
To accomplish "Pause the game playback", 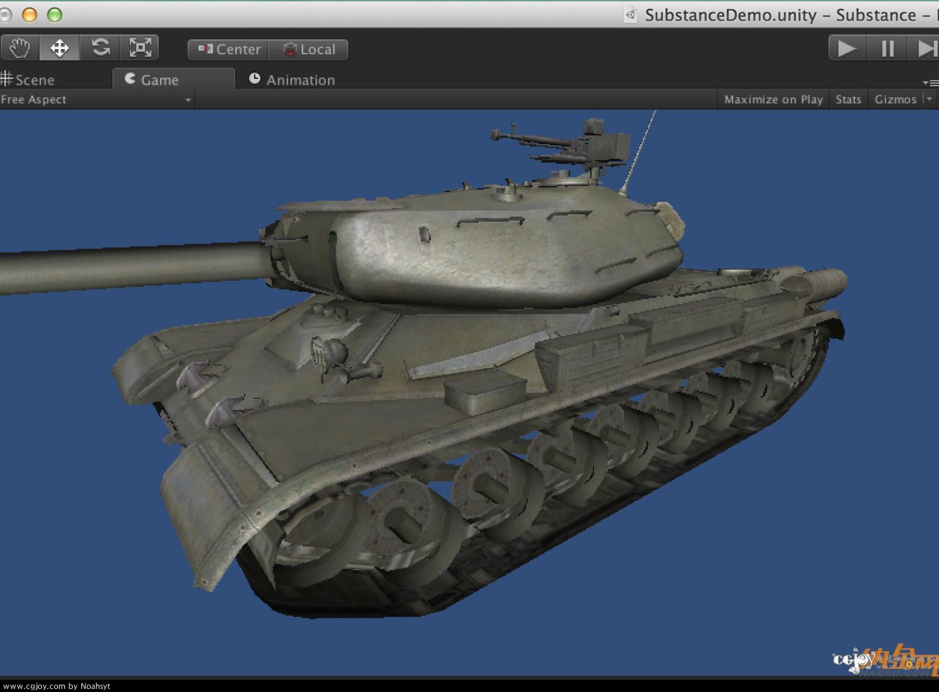I will pyautogui.click(x=887, y=48).
